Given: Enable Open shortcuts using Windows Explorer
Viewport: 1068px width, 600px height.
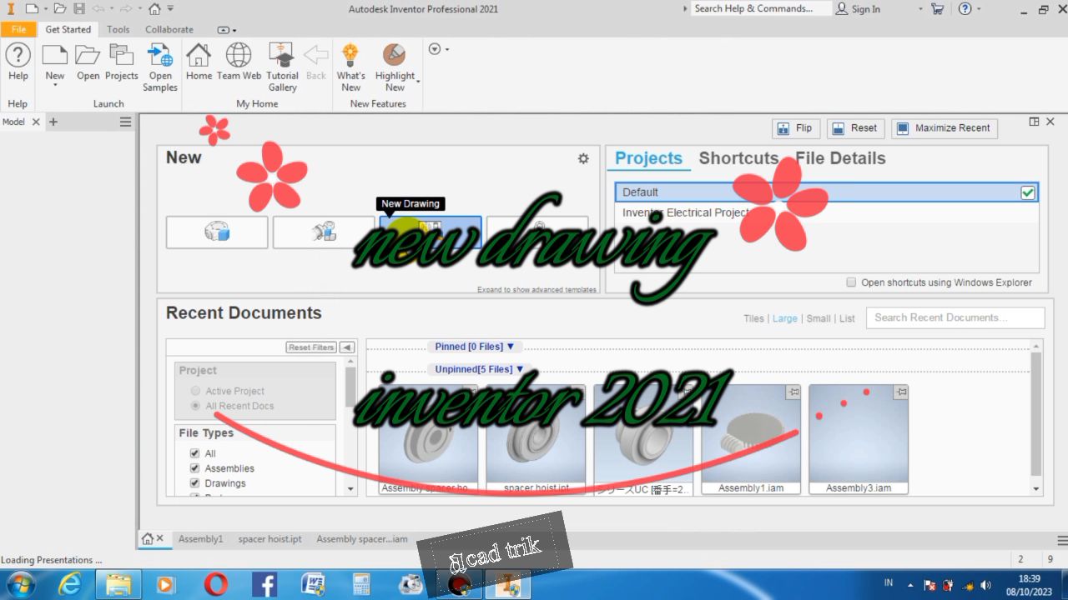Looking at the screenshot, I should tap(851, 282).
